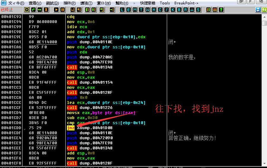Click the blue swap arrows icon
This screenshot has width=267, height=168.
click(258, 10)
